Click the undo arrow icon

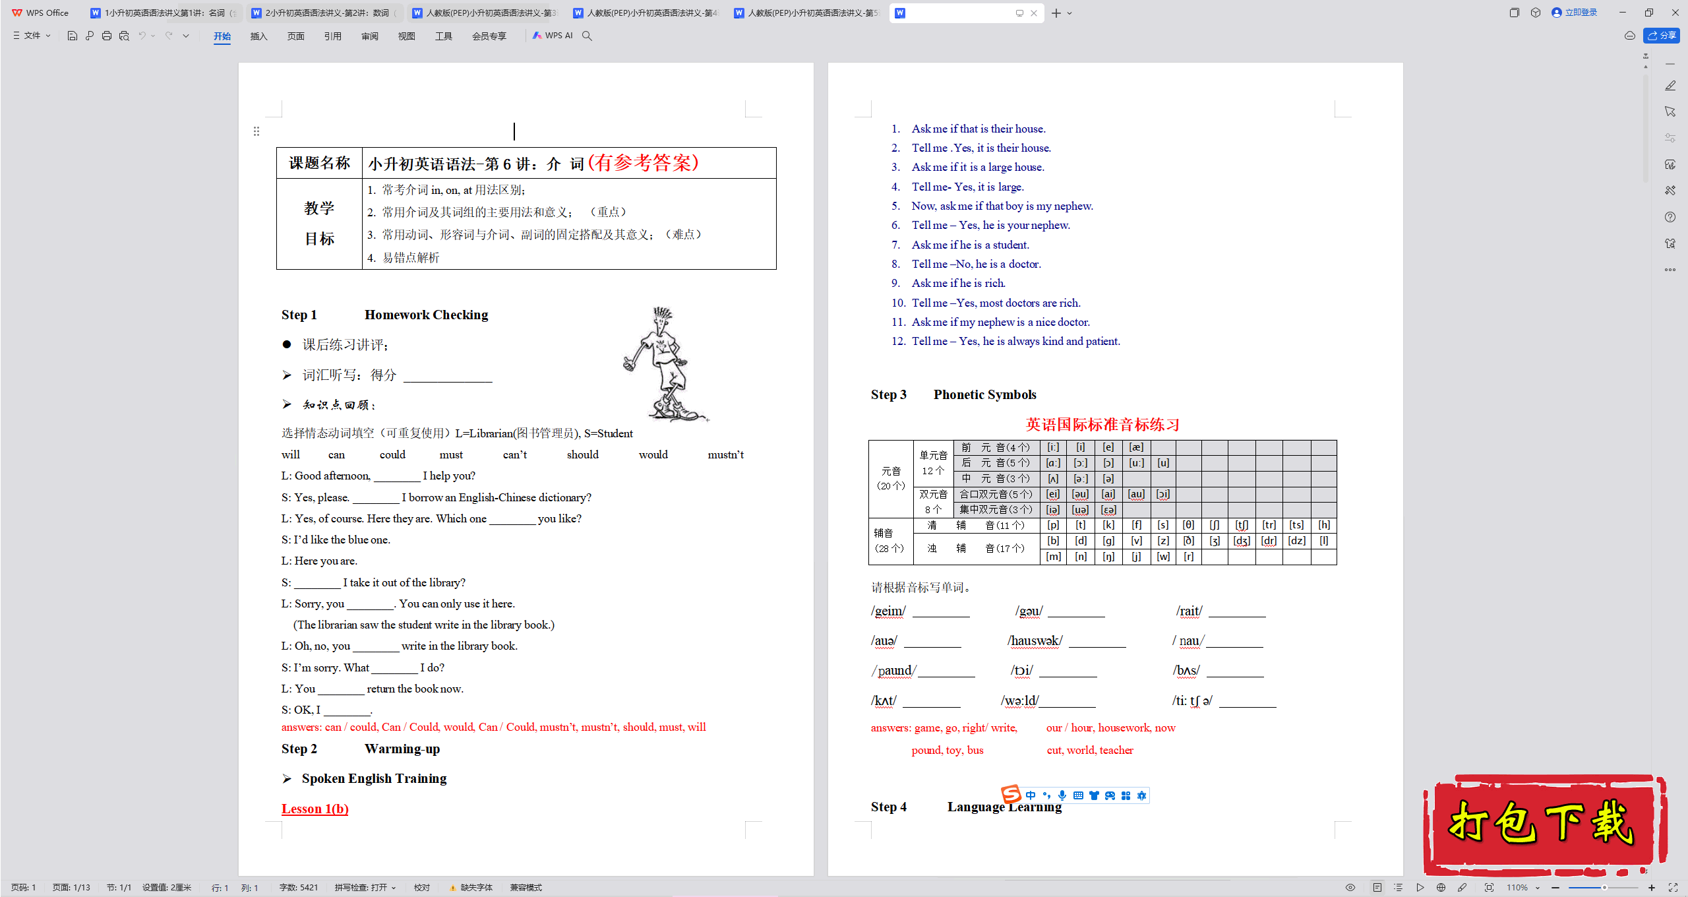point(142,36)
